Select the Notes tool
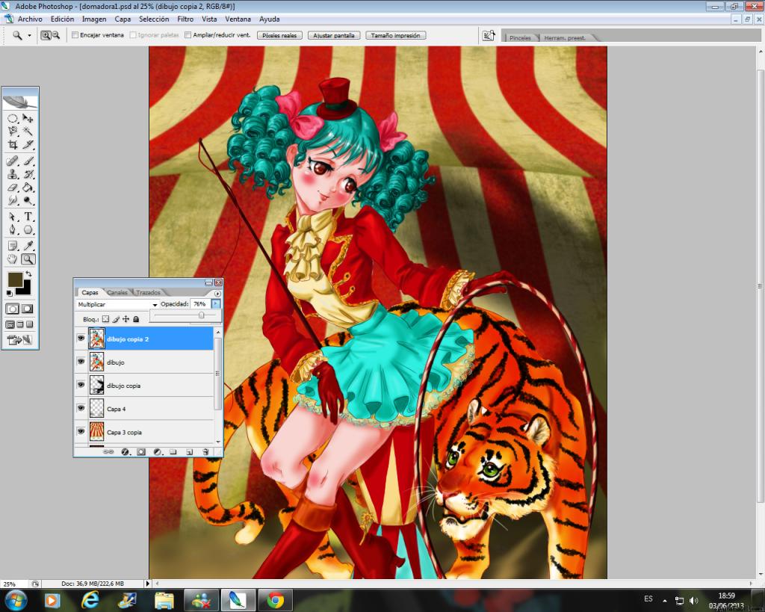Image resolution: width=765 pixels, height=612 pixels. pos(13,246)
